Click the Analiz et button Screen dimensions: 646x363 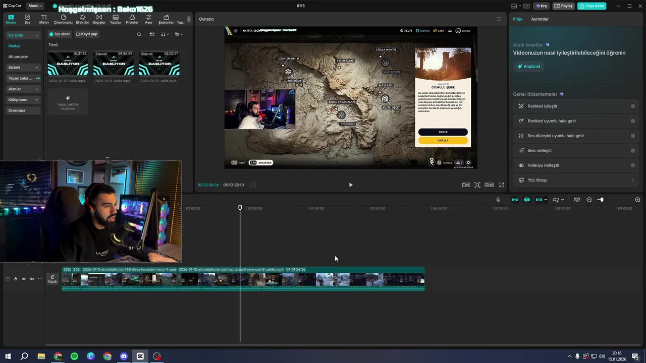coord(528,67)
